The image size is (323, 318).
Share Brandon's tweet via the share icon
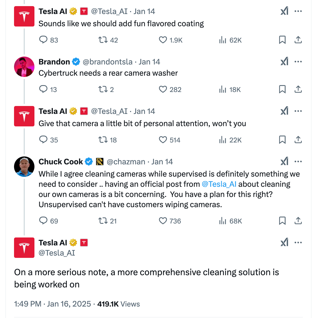pyautogui.click(x=298, y=89)
